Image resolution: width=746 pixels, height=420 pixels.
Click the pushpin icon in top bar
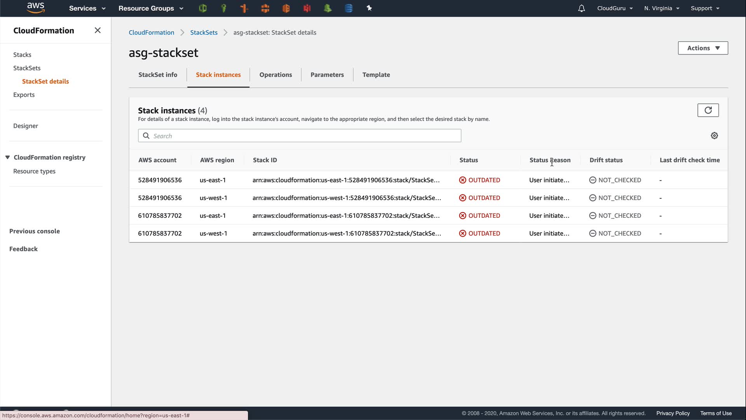(x=369, y=8)
